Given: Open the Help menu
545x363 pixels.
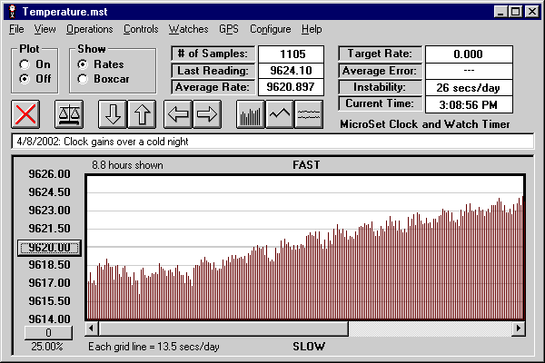Looking at the screenshot, I should 312,29.
